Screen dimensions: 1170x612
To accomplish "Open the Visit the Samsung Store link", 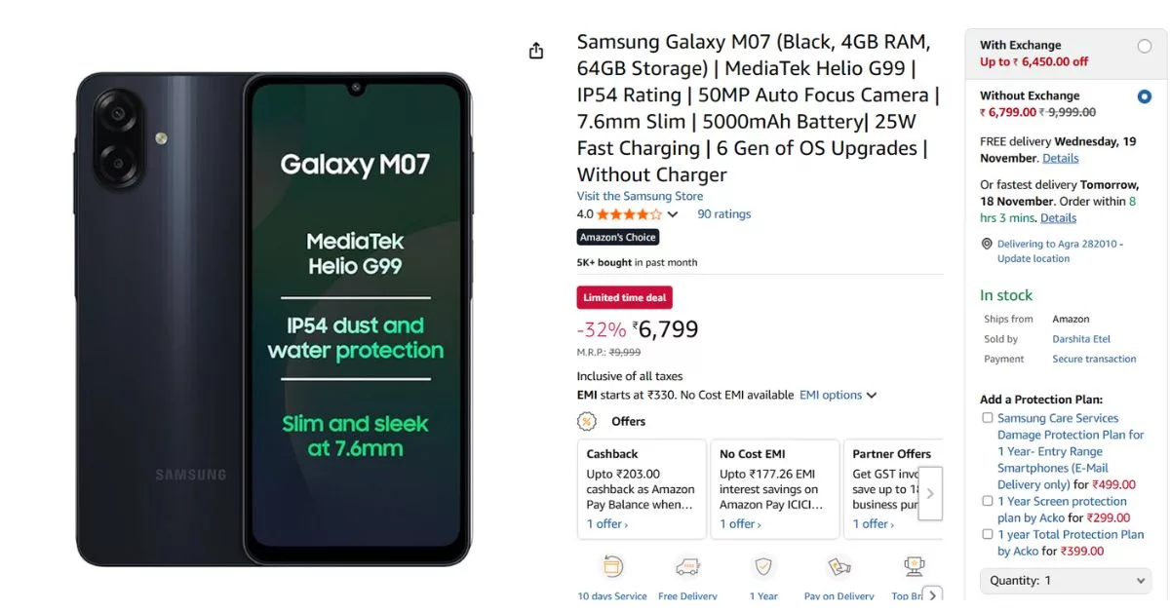I will pyautogui.click(x=640, y=195).
